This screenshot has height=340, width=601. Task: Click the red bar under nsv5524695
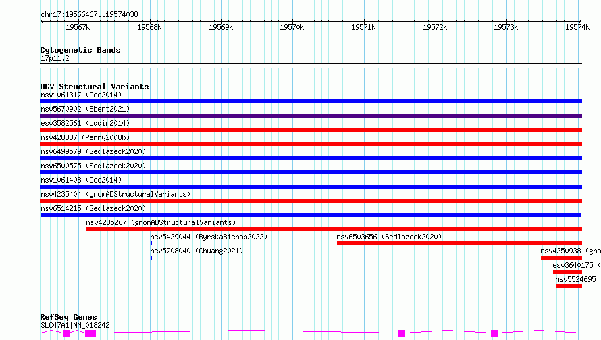coord(569,286)
